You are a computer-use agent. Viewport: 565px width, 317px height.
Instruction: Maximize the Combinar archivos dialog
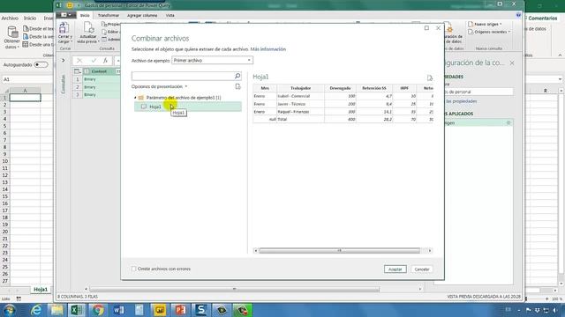pos(426,28)
